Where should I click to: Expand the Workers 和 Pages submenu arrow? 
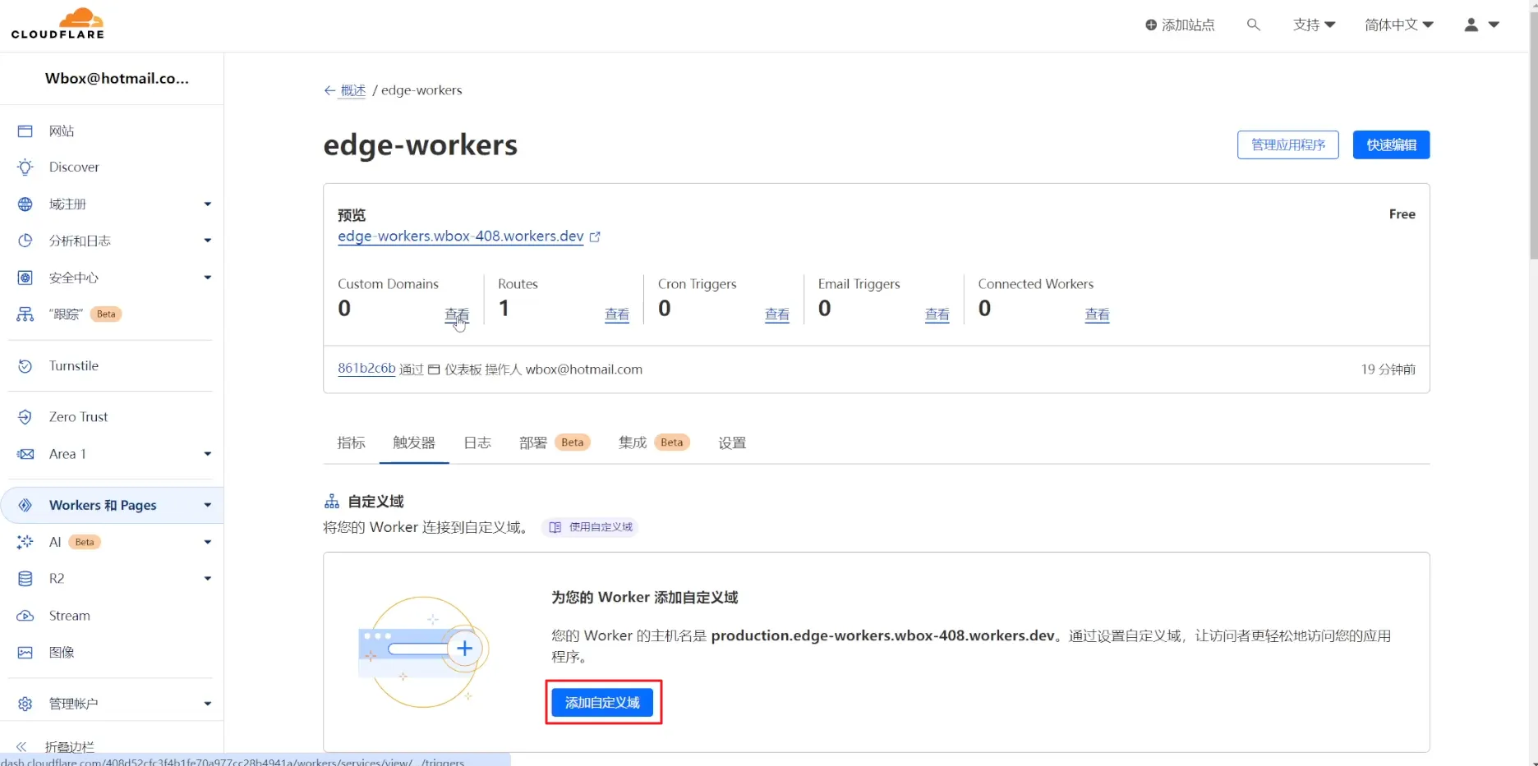pos(208,506)
